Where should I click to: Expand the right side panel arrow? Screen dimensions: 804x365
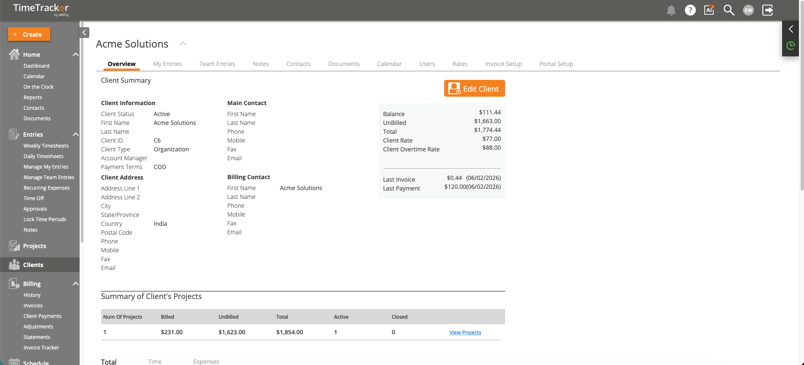(x=791, y=29)
